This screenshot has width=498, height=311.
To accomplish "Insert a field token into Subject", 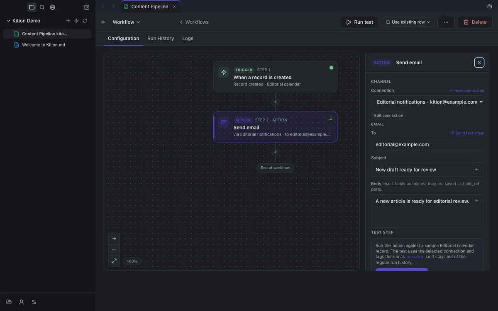I will coord(477,169).
